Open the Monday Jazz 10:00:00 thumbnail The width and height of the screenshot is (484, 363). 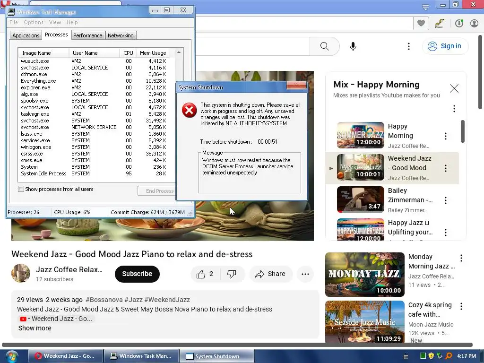(x=365, y=275)
